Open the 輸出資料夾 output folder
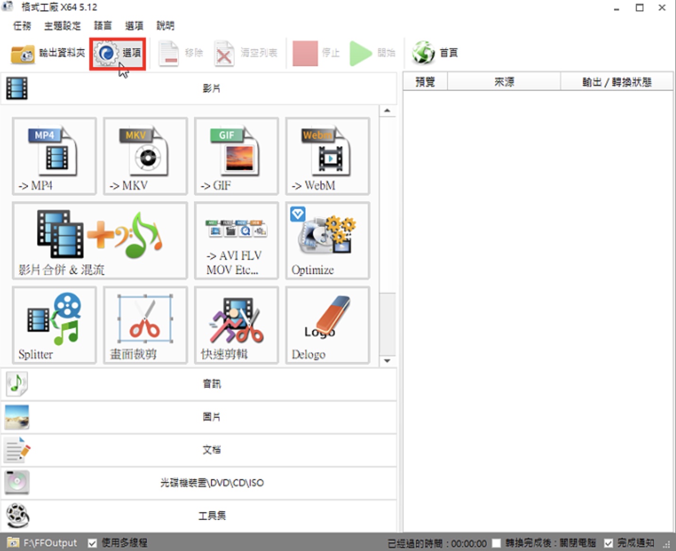Image resolution: width=676 pixels, height=551 pixels. point(48,53)
